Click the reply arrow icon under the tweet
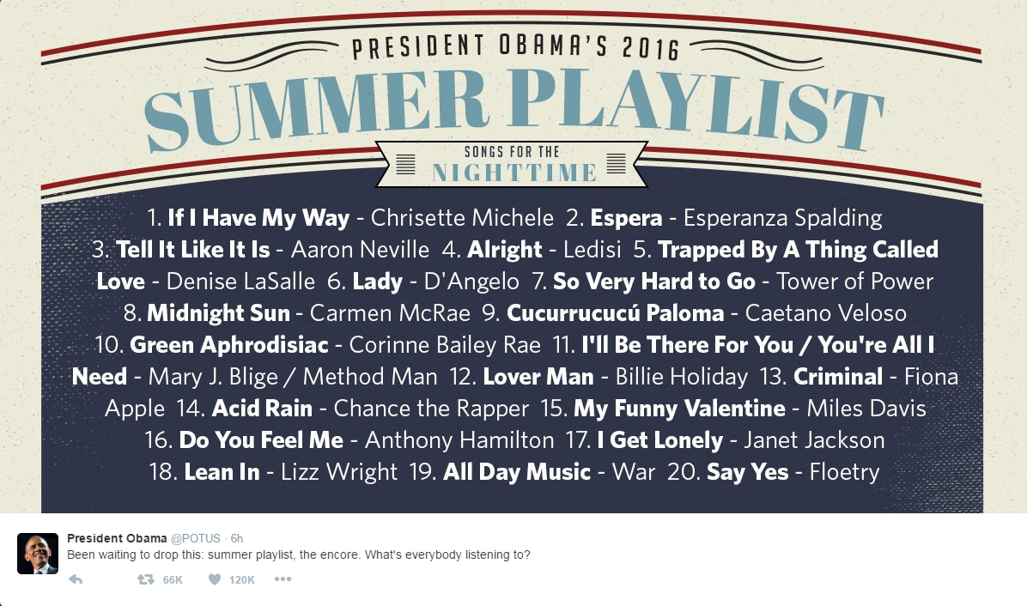Screen dimensions: 1027x606 point(76,579)
